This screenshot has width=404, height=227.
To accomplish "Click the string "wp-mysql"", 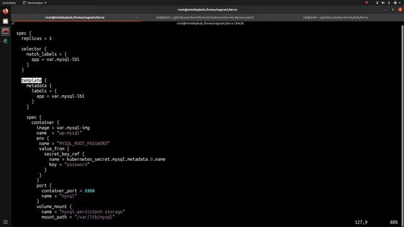I will point(69,133).
